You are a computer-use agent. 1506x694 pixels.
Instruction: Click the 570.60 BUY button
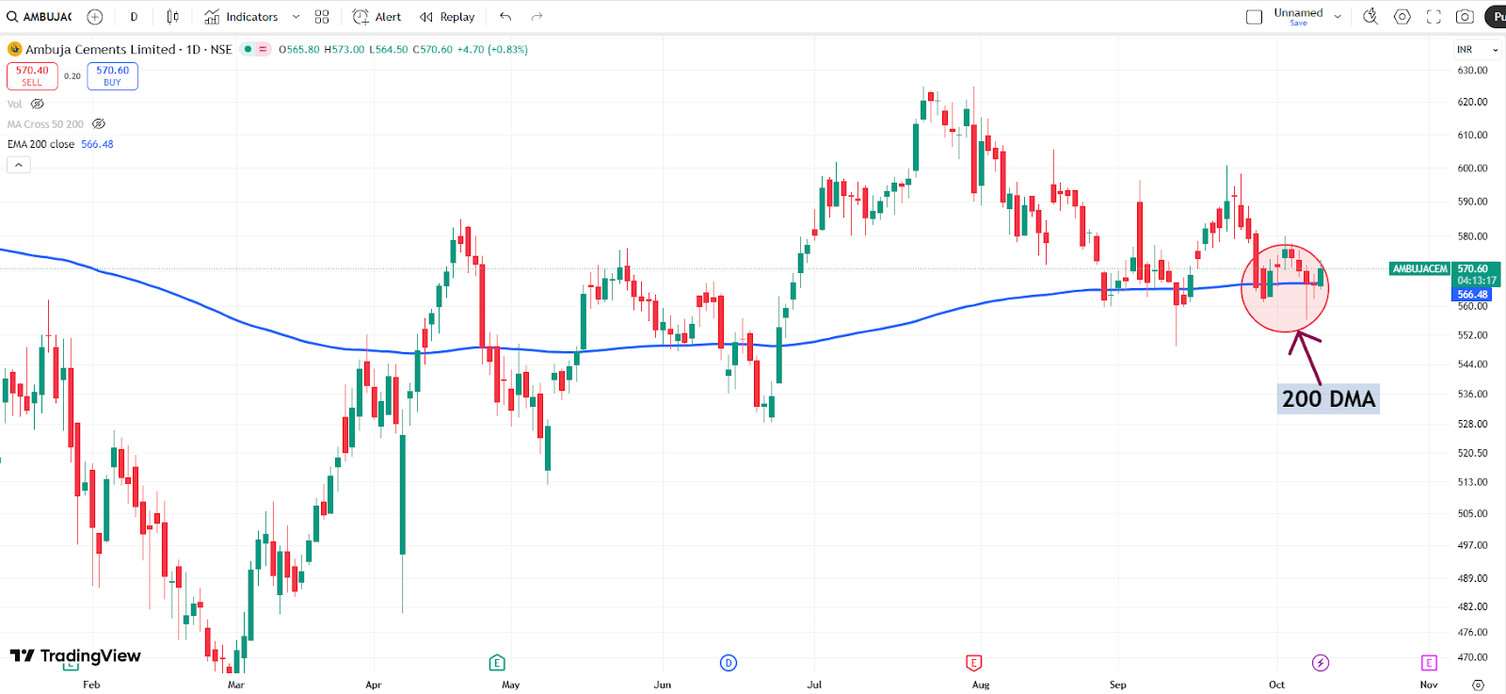[x=112, y=76]
